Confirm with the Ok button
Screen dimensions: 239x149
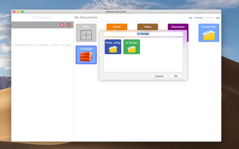tap(176, 76)
